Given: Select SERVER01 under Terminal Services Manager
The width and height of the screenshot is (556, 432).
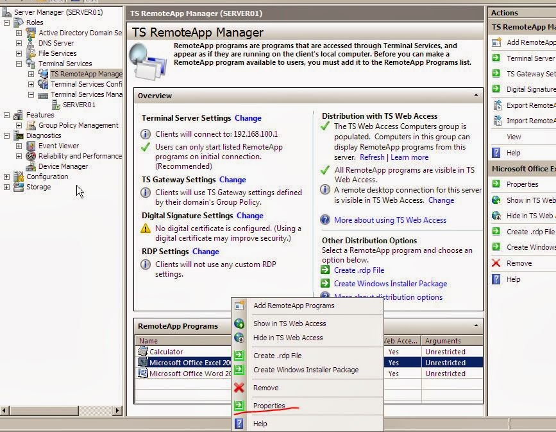Looking at the screenshot, I should (79, 105).
